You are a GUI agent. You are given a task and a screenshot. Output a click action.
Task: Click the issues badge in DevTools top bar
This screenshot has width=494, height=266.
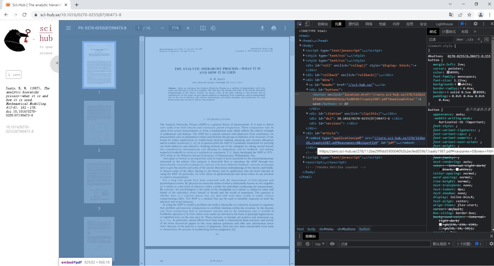click(463, 24)
